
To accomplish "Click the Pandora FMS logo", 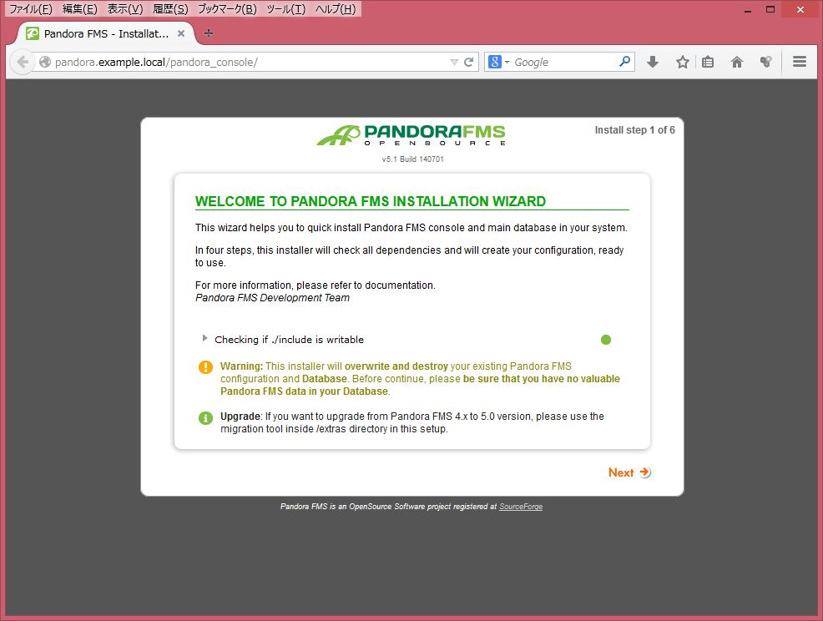I will 411,135.
